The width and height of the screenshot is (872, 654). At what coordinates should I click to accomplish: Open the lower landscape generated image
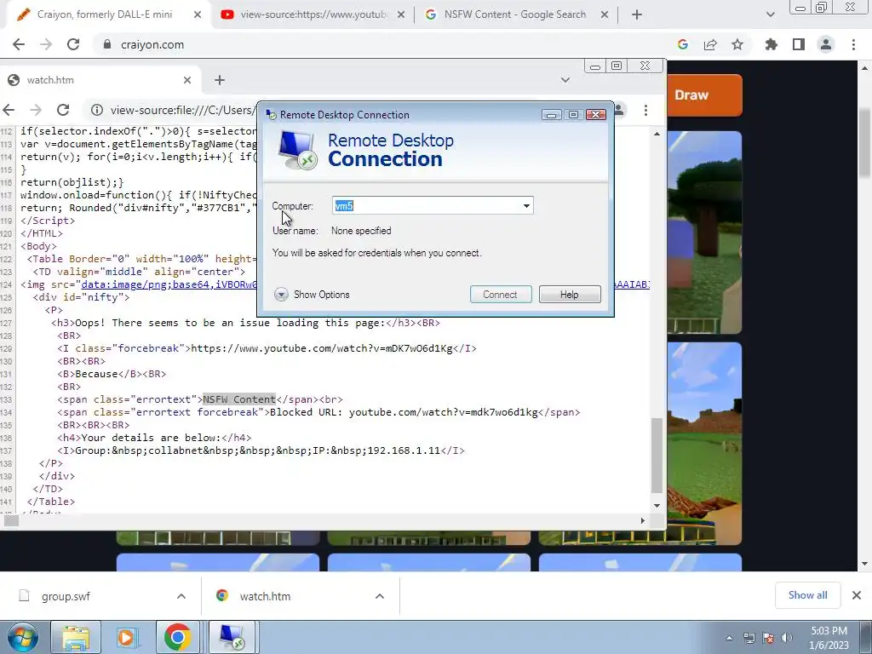[704, 444]
